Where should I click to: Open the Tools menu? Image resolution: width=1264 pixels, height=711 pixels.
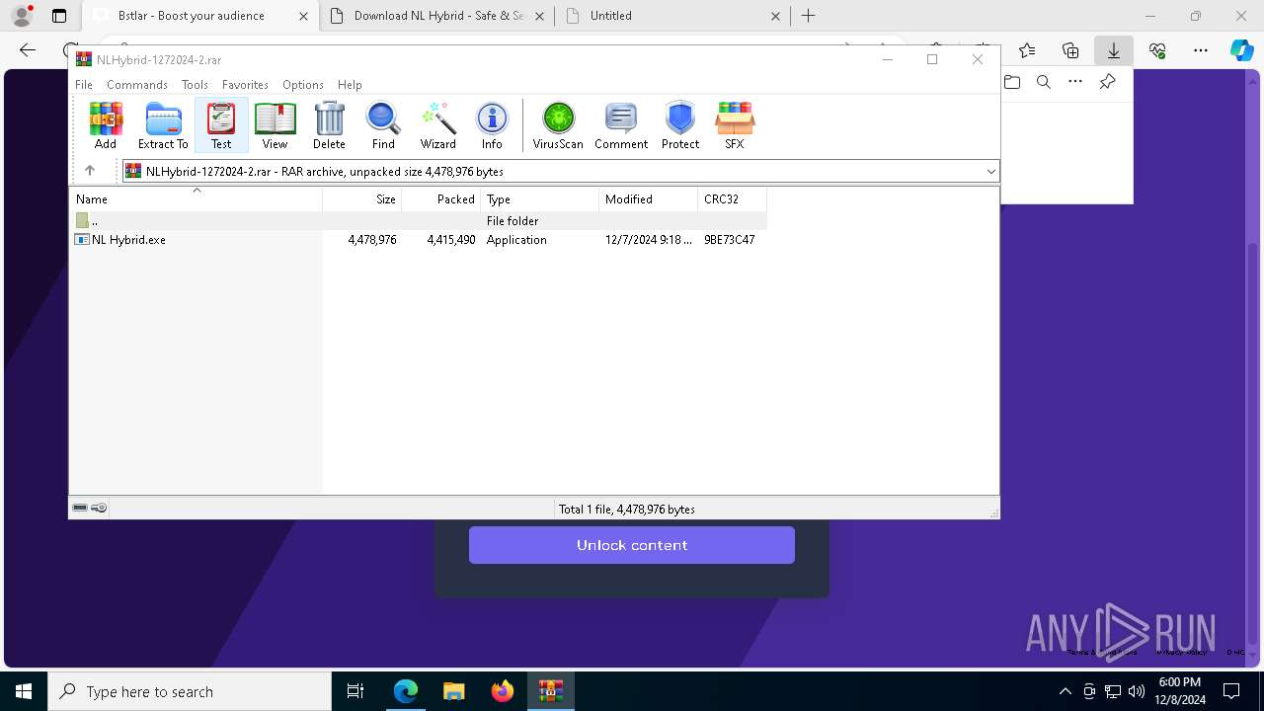(x=195, y=85)
